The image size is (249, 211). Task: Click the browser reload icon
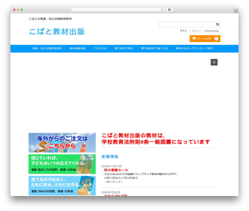click(x=162, y=9)
